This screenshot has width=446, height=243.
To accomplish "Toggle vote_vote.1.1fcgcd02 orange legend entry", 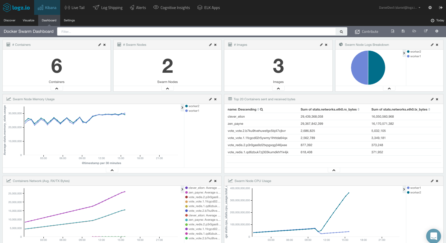I will pyautogui.click(x=203, y=202).
